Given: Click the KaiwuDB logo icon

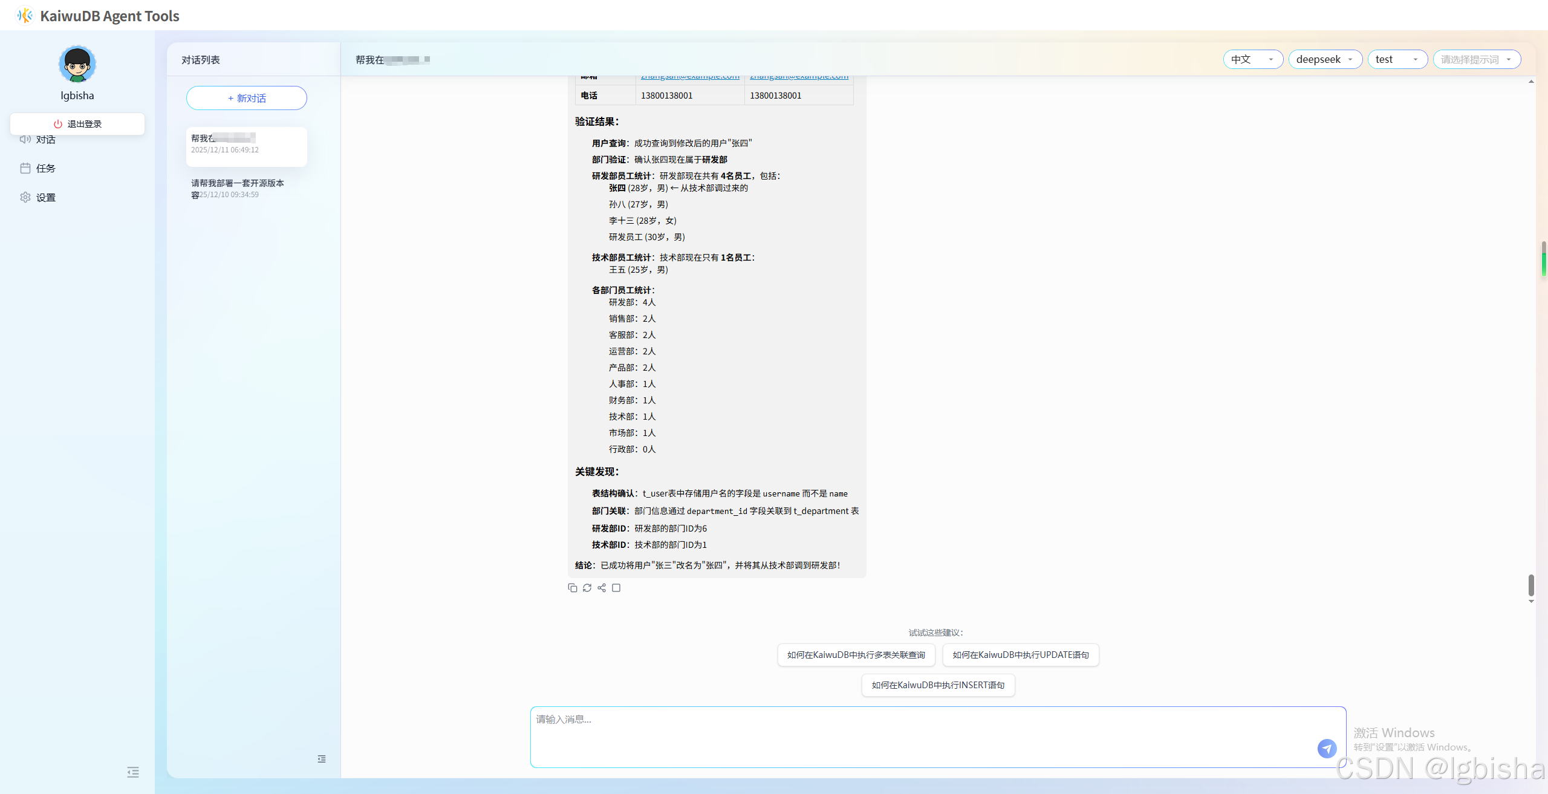Looking at the screenshot, I should point(25,16).
